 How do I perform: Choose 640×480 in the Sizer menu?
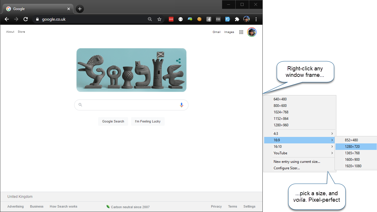300,99
